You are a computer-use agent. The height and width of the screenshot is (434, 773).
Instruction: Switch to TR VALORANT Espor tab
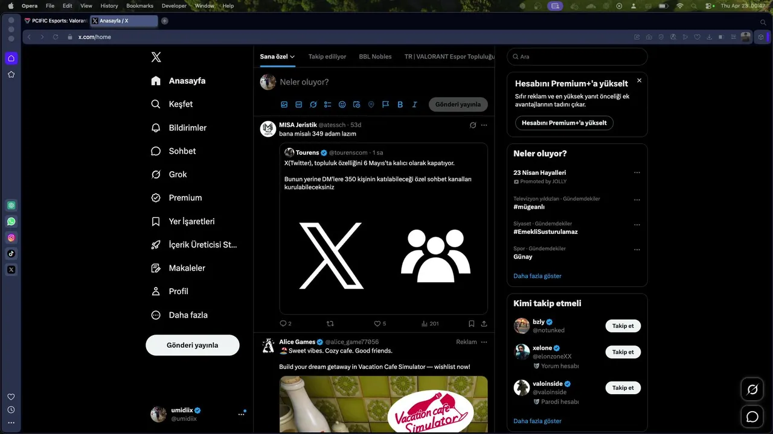pyautogui.click(x=449, y=57)
